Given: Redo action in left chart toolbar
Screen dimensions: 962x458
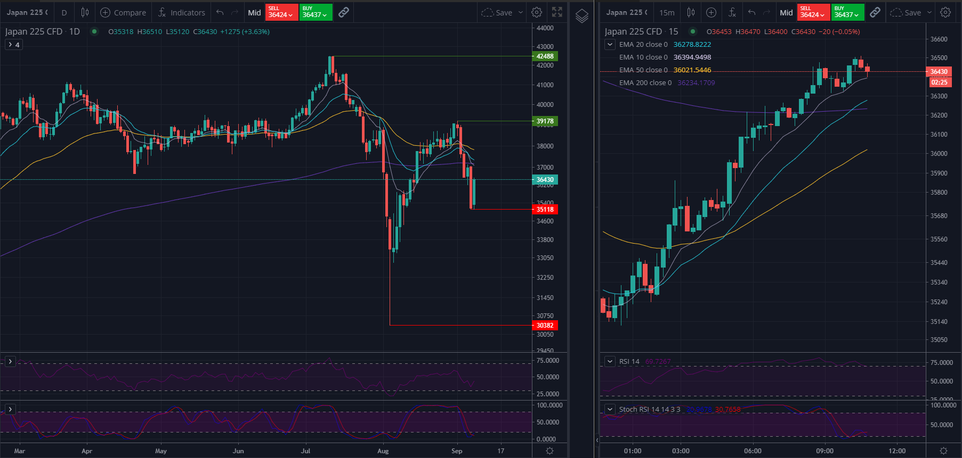Looking at the screenshot, I should (x=235, y=12).
